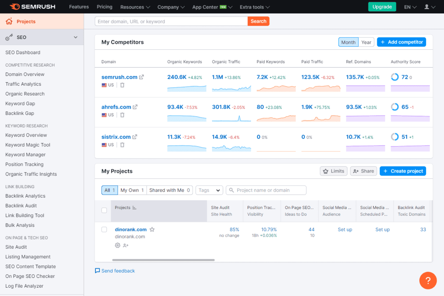The image size is (444, 296).
Task: Open the Send feedback link
Action: click(x=118, y=271)
